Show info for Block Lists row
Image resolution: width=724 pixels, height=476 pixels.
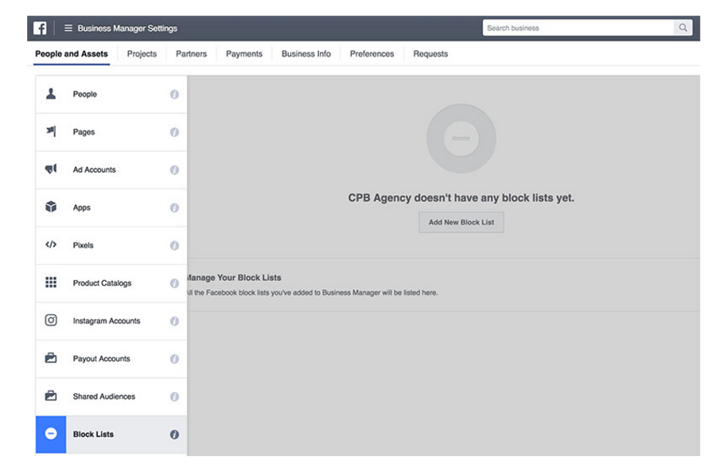coord(174,435)
